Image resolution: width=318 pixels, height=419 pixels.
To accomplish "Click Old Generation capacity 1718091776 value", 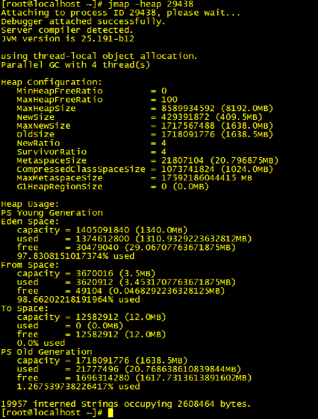I will [102, 361].
